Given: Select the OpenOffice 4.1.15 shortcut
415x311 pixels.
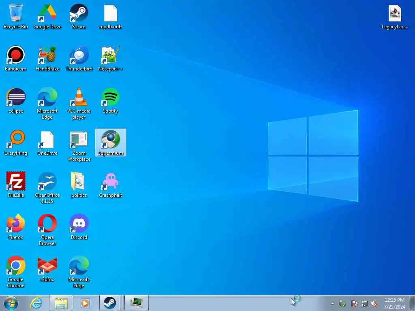Looking at the screenshot, I should pos(47,187).
